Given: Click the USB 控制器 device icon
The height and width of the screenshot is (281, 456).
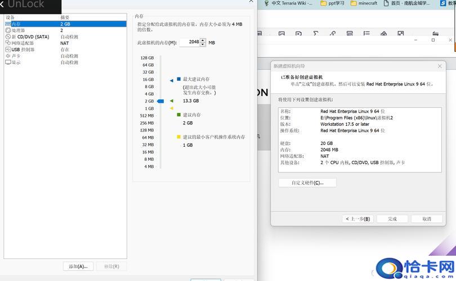Looking at the screenshot, I should (8, 49).
